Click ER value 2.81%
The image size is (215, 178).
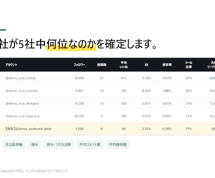146,104
